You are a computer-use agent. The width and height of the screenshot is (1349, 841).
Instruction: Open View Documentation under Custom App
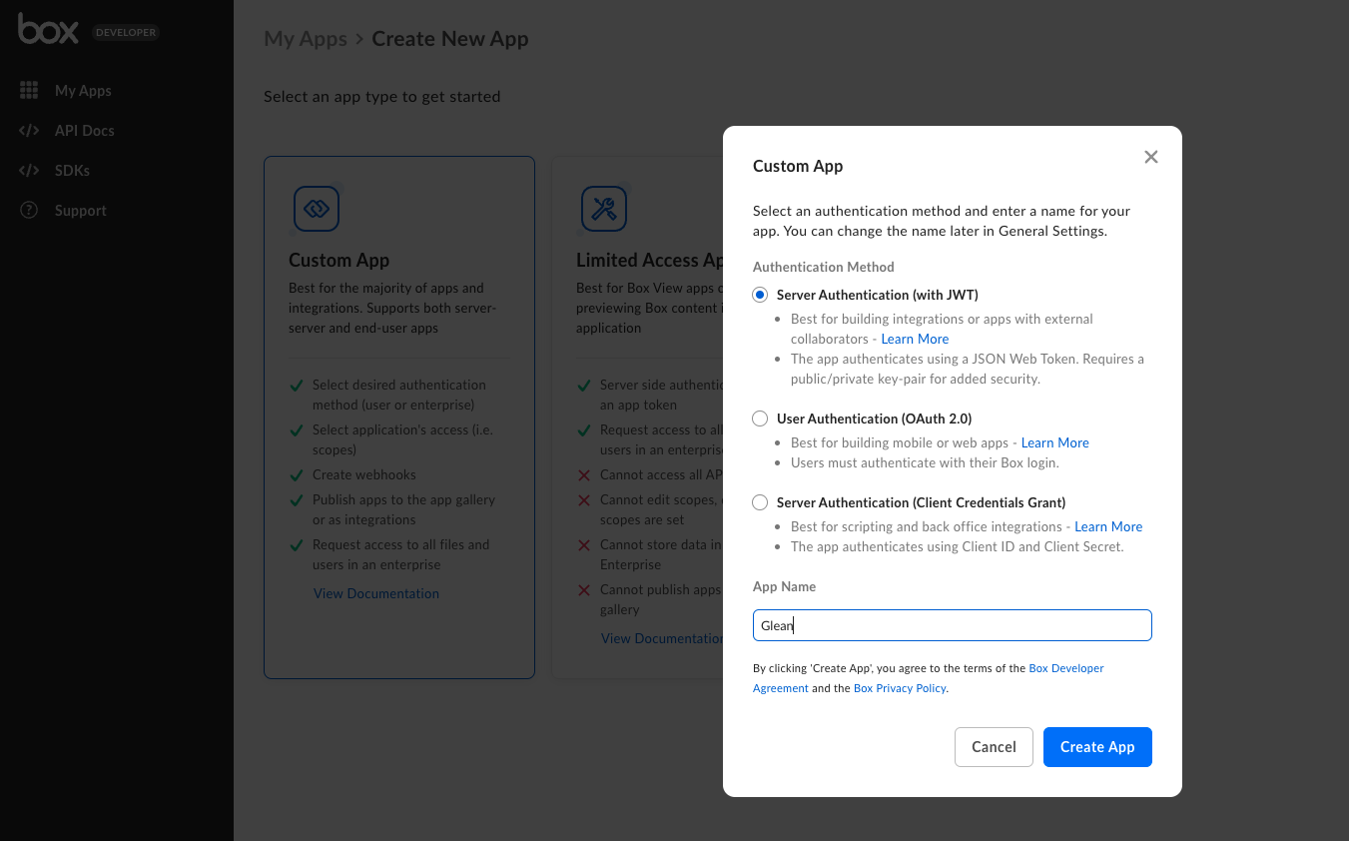point(375,593)
